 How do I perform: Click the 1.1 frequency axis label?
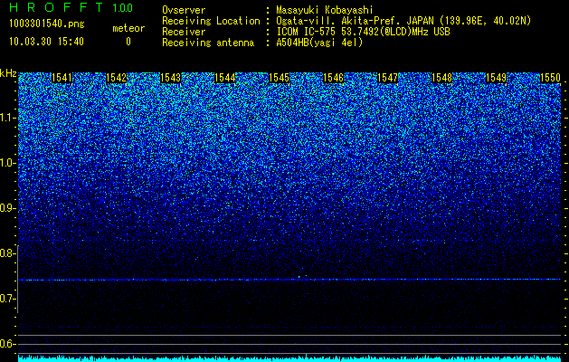[8, 118]
